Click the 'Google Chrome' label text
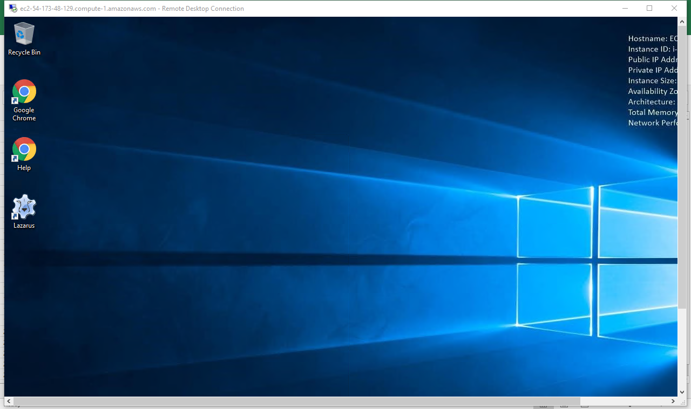The height and width of the screenshot is (409, 691). [x=24, y=114]
